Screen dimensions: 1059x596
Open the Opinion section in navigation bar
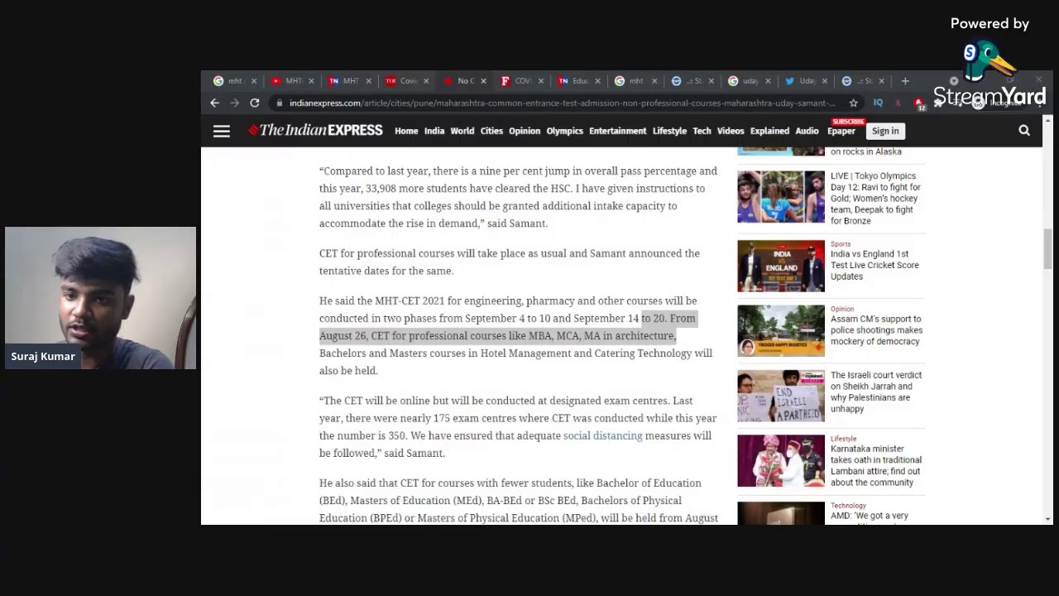point(525,131)
